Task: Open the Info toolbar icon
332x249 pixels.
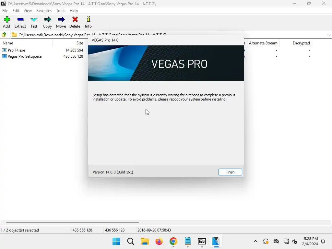Action: pyautogui.click(x=89, y=19)
